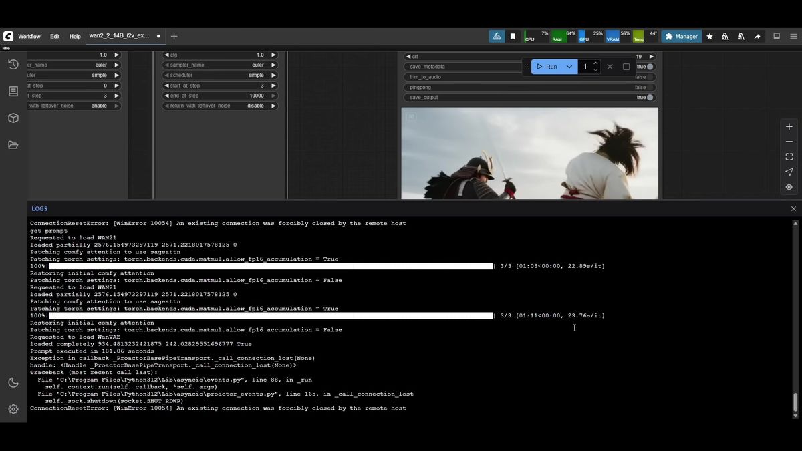The width and height of the screenshot is (802, 451).
Task: Increase crf value with right arrow
Action: pos(651,57)
